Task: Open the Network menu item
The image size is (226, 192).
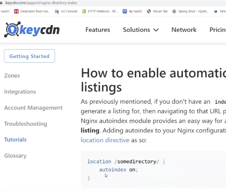Action: pyautogui.click(x=184, y=30)
